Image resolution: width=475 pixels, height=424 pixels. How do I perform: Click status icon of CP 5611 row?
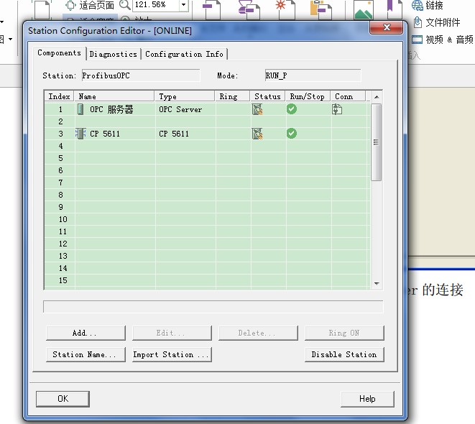(x=257, y=134)
